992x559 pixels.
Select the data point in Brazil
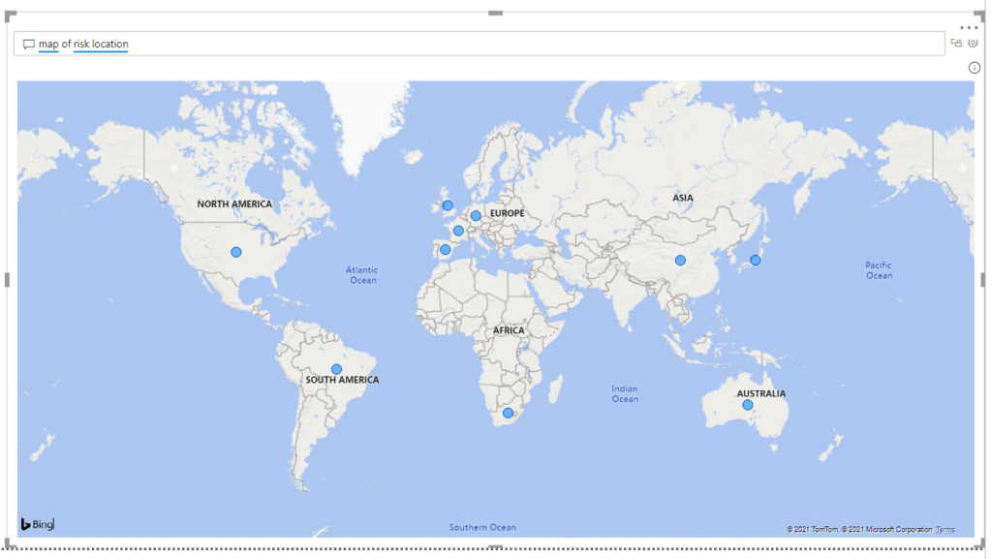(x=336, y=369)
